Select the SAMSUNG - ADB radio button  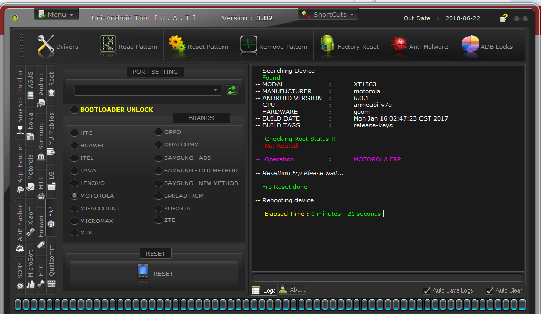(x=158, y=158)
